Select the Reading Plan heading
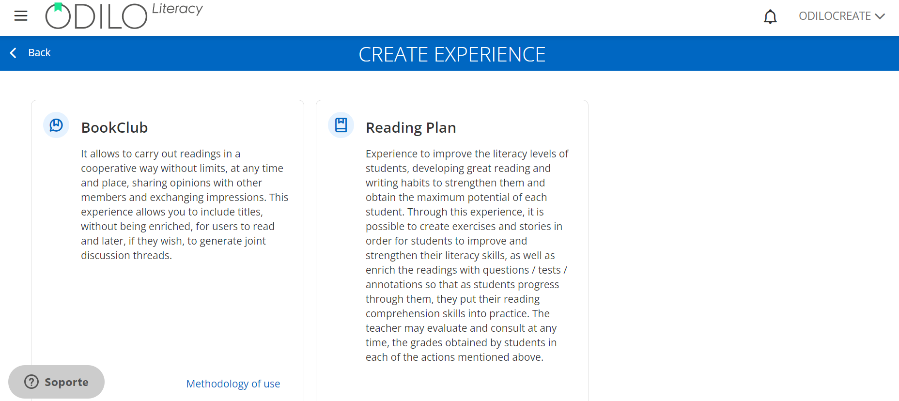The image size is (899, 401). click(411, 127)
